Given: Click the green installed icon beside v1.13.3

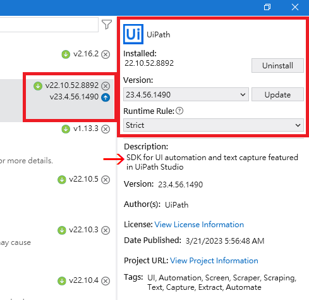Looking at the screenshot, I should pos(66,129).
